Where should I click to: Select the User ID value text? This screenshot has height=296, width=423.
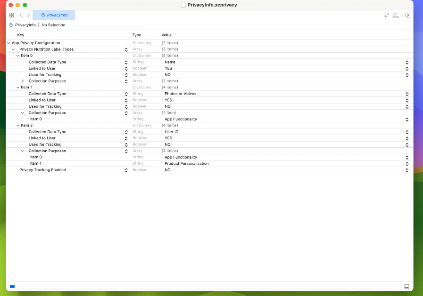pos(172,132)
